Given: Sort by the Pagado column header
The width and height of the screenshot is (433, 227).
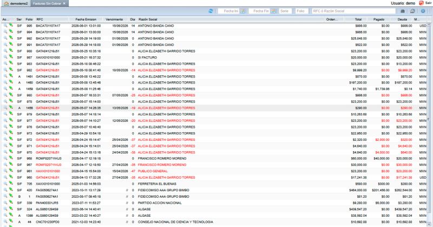Looking at the screenshot, I should 379,20.
